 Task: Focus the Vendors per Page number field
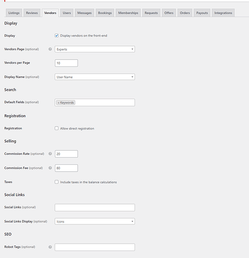[67, 63]
